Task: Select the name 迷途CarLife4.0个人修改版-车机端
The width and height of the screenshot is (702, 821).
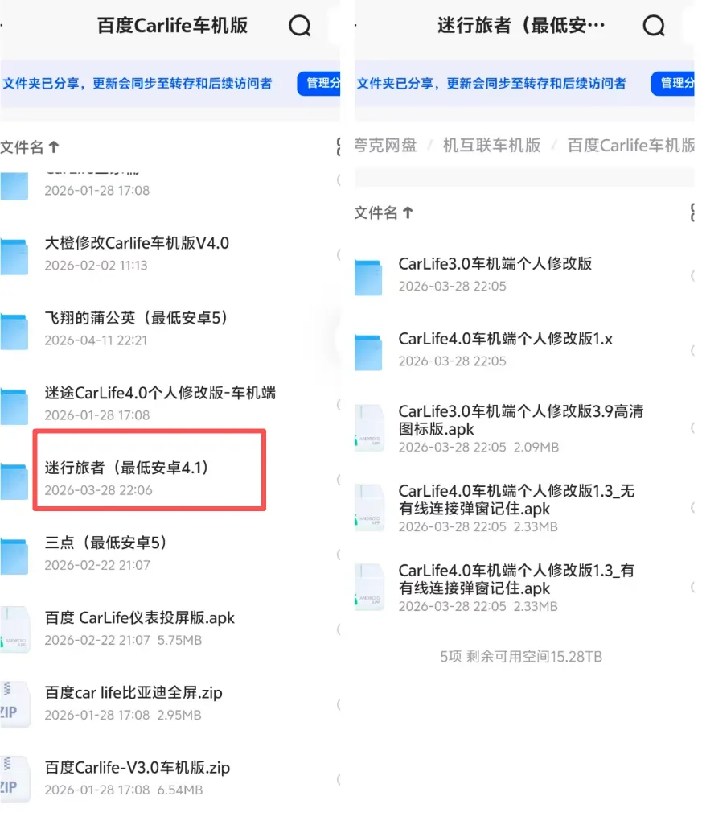Action: 160,393
